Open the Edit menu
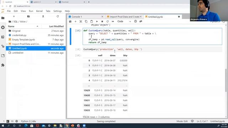The image size is (228, 128). click(16, 11)
